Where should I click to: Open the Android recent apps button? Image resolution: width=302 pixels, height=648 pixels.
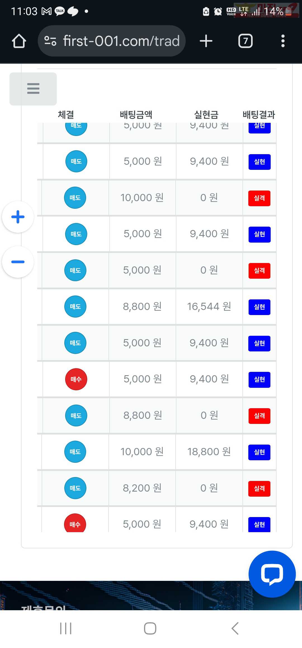[66, 628]
